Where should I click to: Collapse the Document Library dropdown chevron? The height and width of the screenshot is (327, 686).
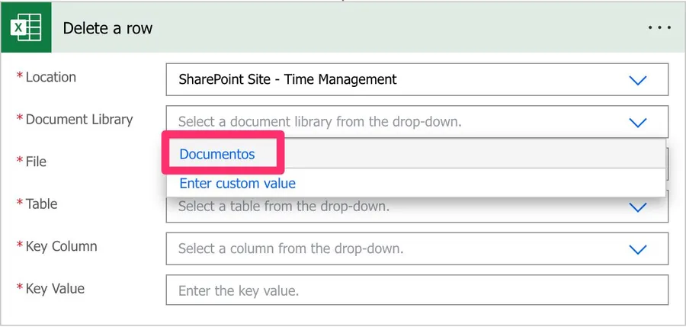[x=637, y=122]
